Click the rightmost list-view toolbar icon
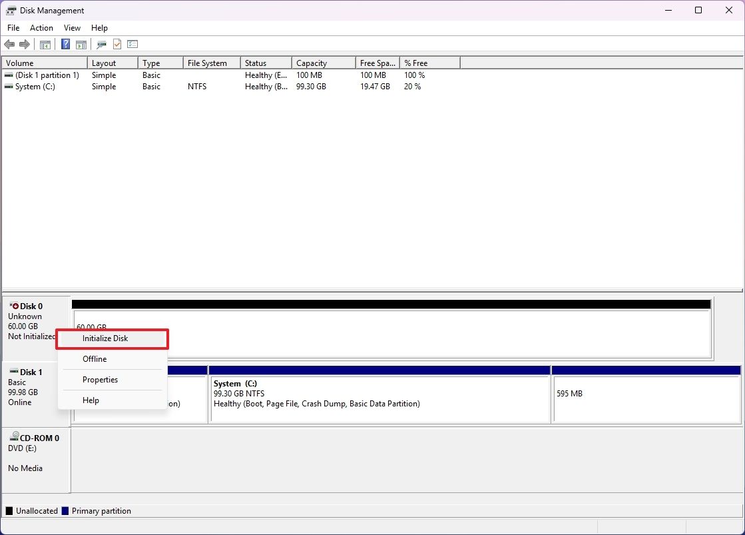745x535 pixels. (132, 44)
